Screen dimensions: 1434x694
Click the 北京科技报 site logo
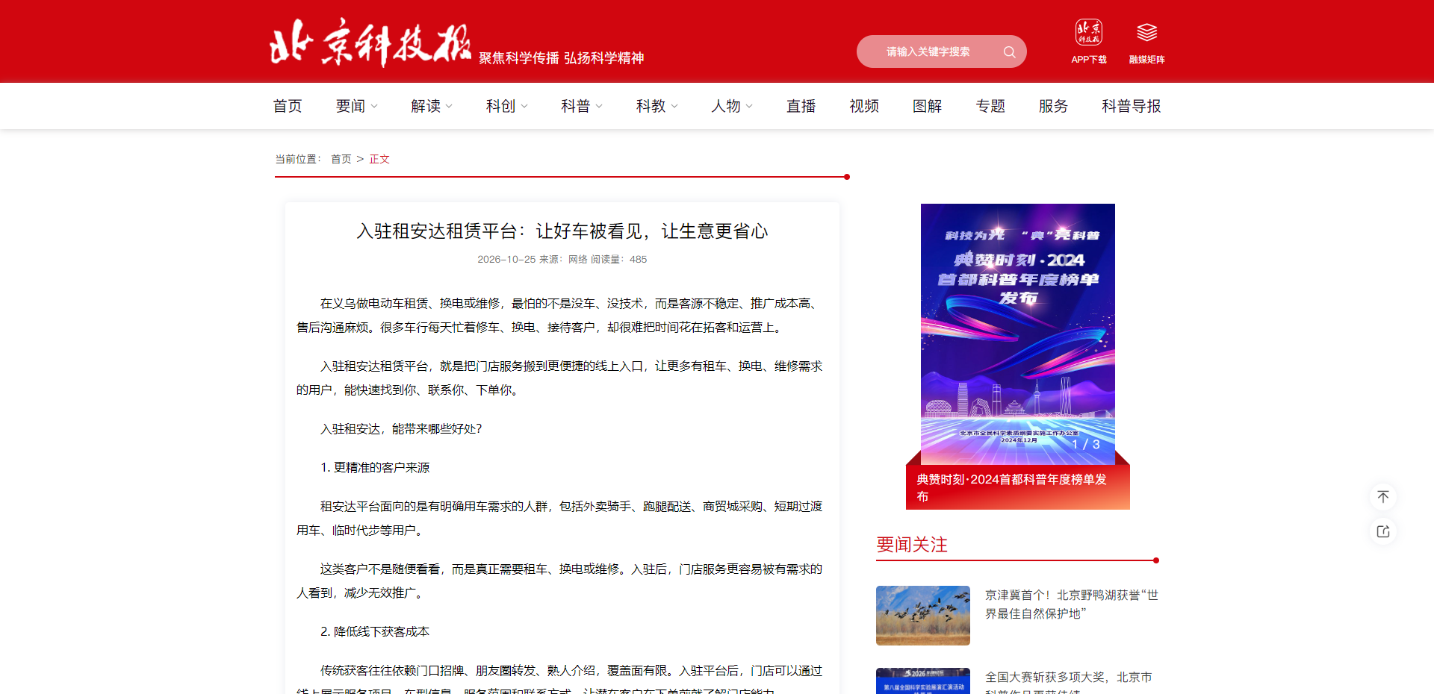pyautogui.click(x=370, y=42)
